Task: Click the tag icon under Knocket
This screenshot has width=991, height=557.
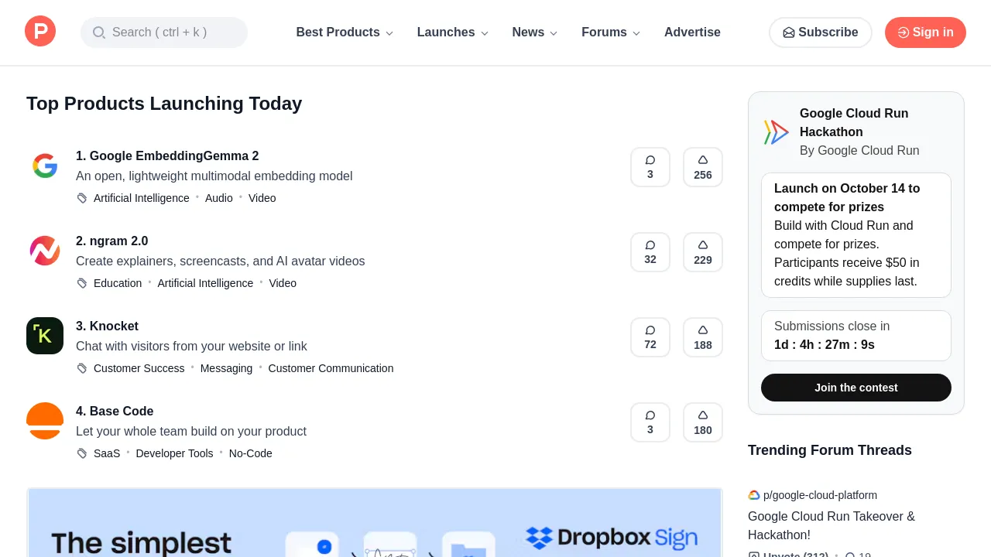Action: [82, 368]
